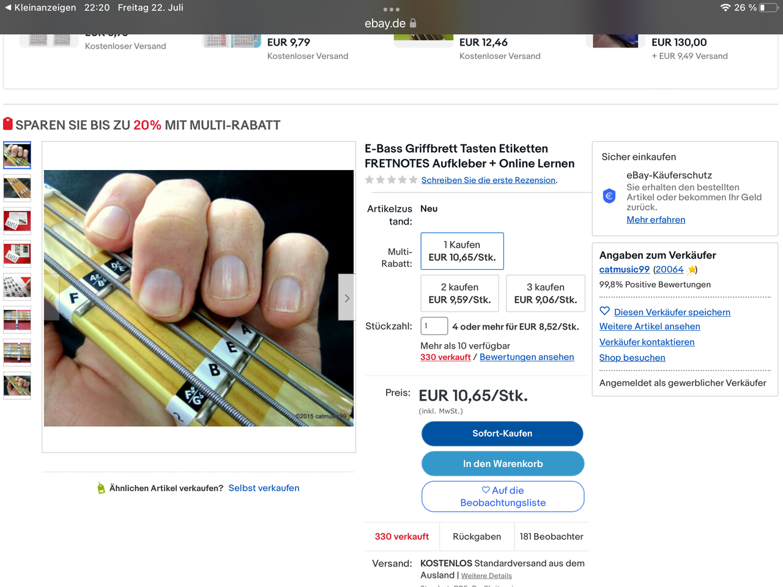Select the '3 kaufen EUR 9,06/Stk.' option
This screenshot has height=587, width=783.
click(x=546, y=293)
